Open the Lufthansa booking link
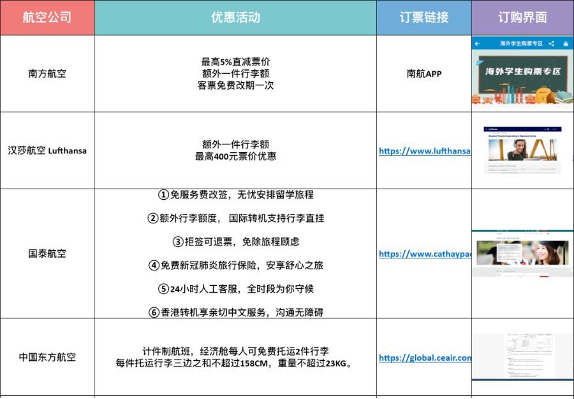 [x=425, y=151]
